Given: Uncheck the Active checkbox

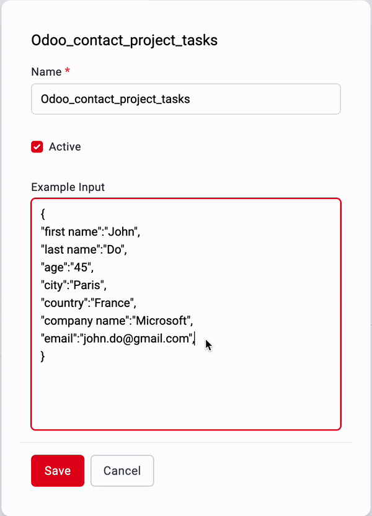Looking at the screenshot, I should (37, 147).
